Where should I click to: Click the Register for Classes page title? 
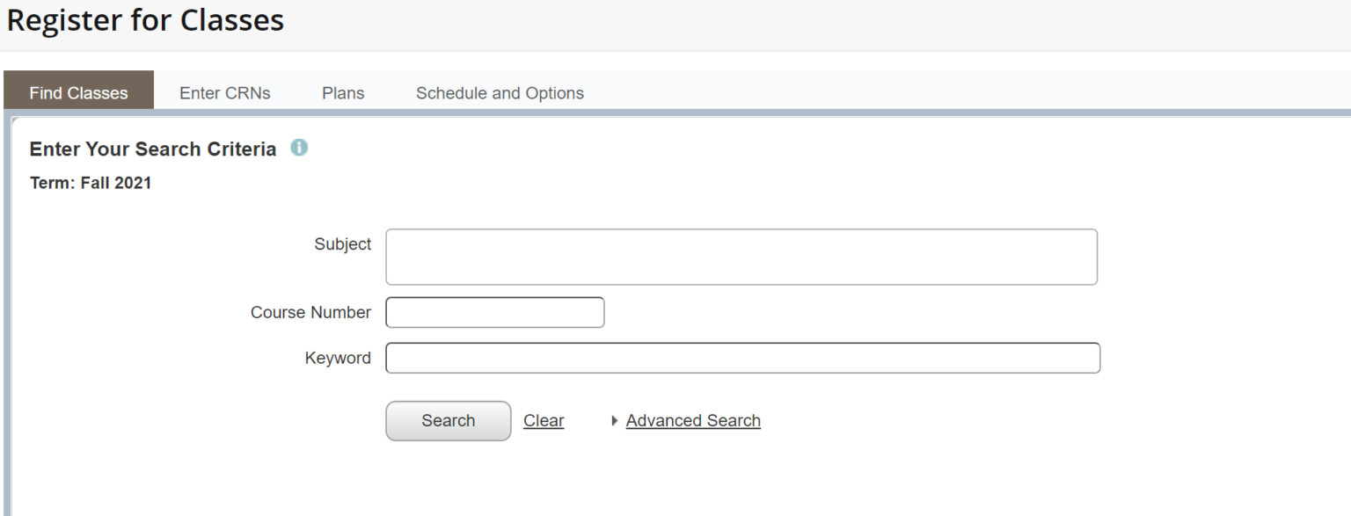pos(145,20)
